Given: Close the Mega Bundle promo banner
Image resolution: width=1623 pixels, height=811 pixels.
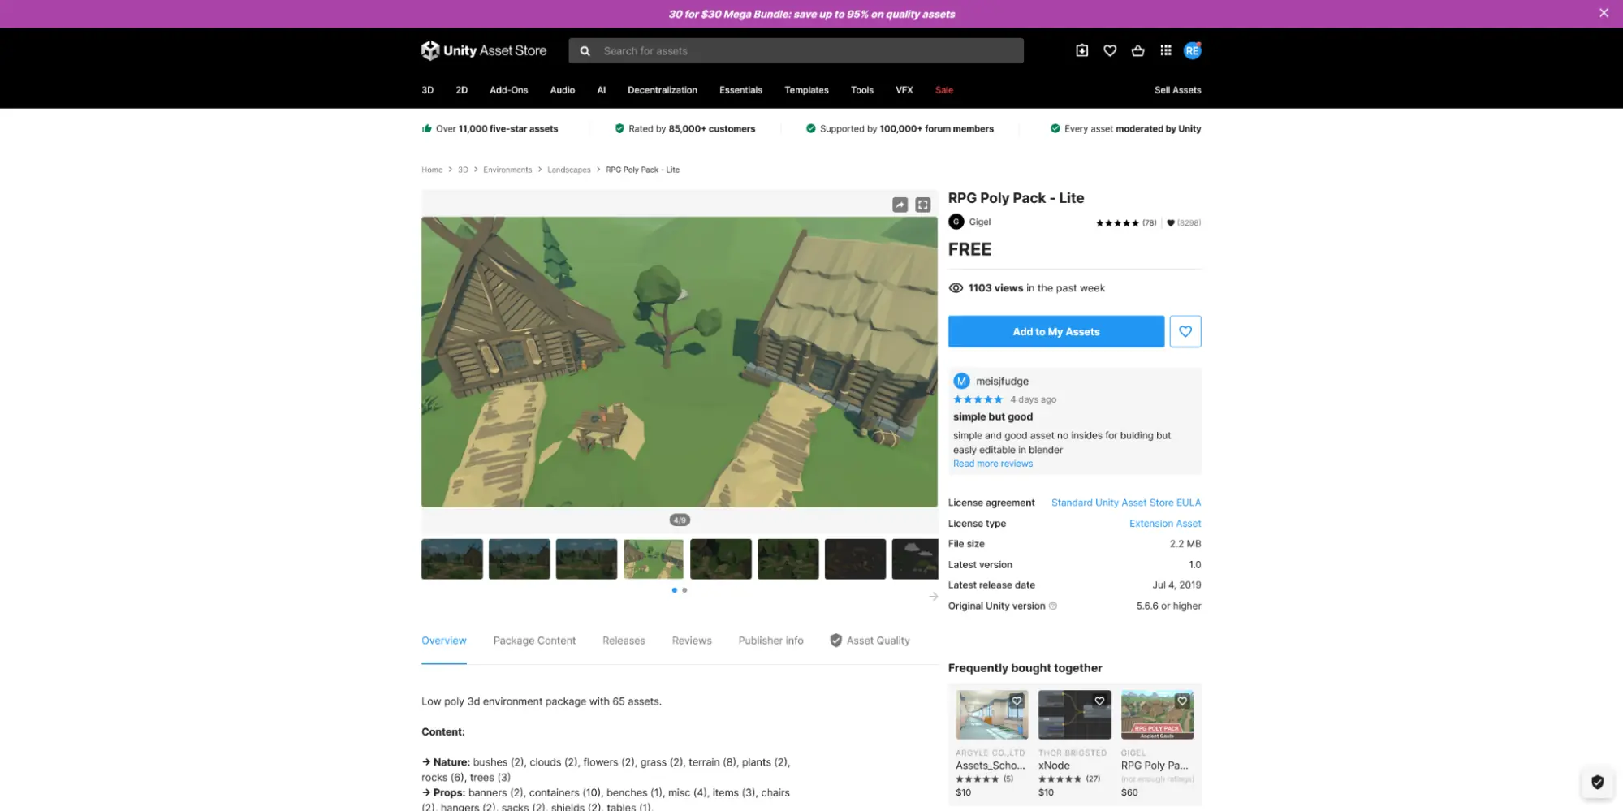Looking at the screenshot, I should [1604, 13].
